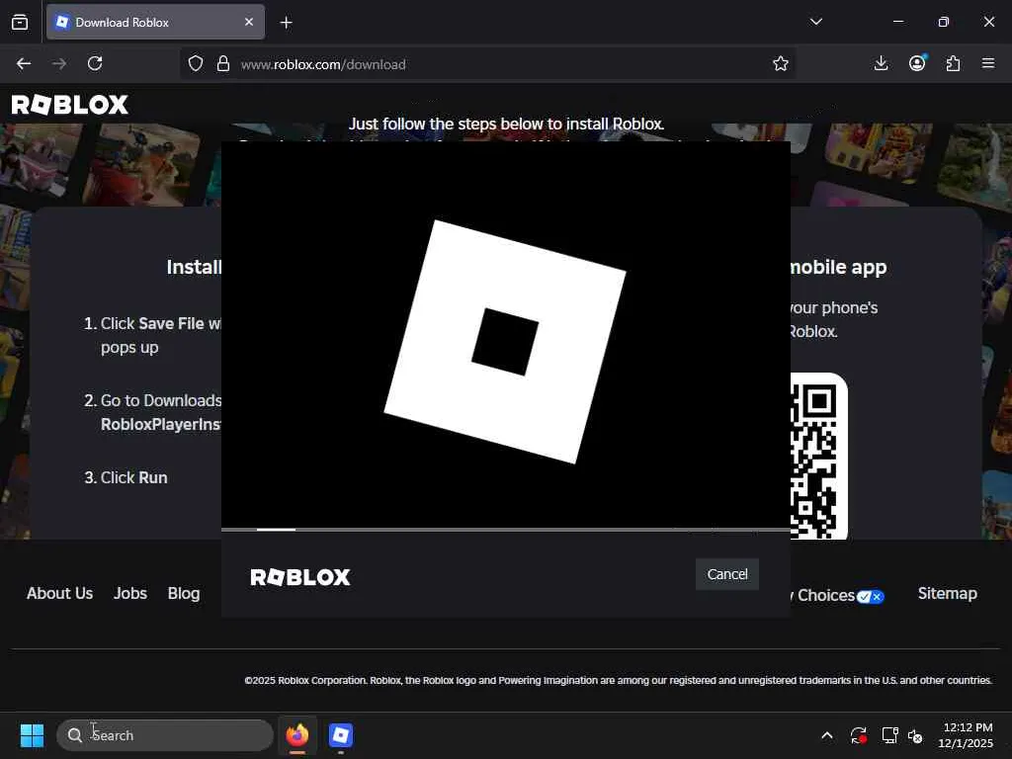Viewport: 1012px width, 759px height.
Task: Click the taskbar Search box
Action: (165, 735)
